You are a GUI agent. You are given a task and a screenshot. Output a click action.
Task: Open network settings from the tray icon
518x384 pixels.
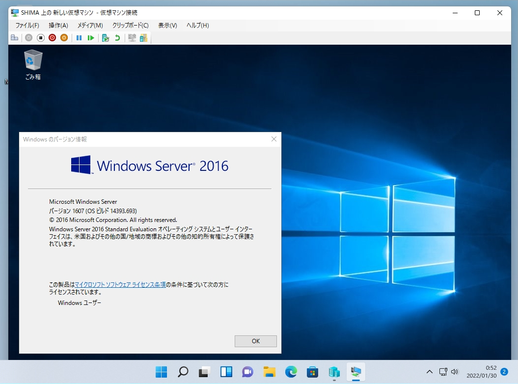[443, 372]
